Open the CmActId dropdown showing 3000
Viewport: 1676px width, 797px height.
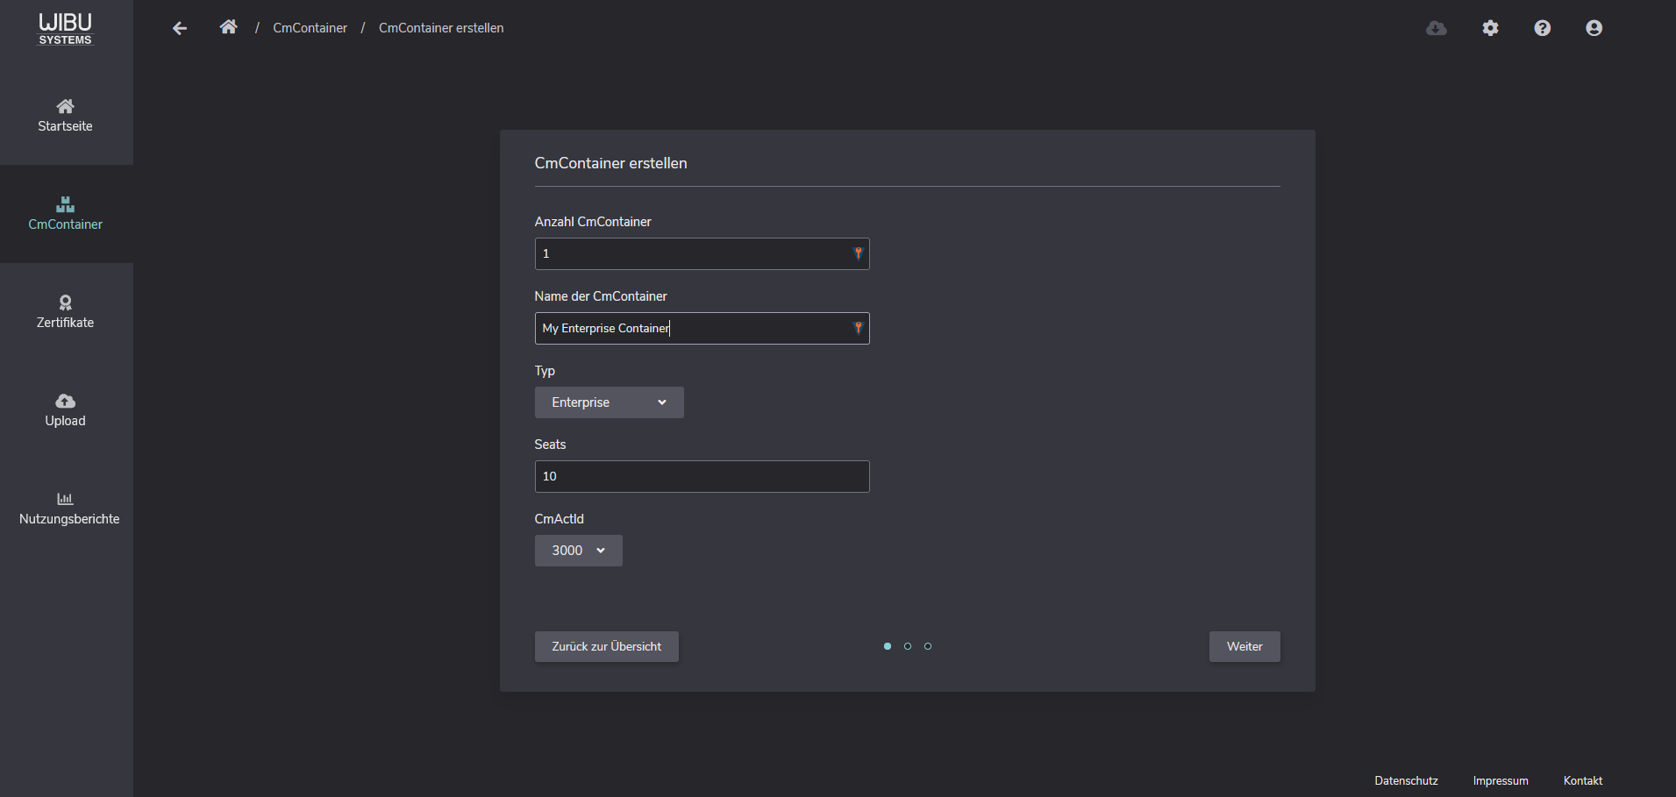578,551
